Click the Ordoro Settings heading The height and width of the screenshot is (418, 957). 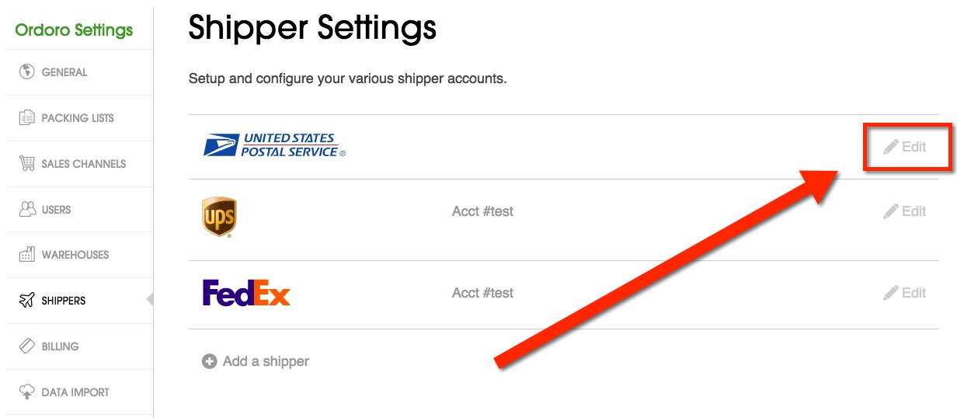coord(74,30)
